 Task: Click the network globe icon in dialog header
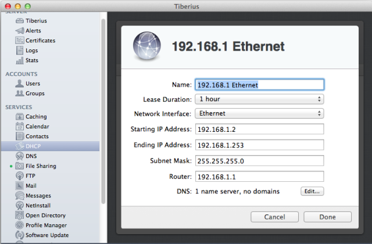click(x=147, y=46)
